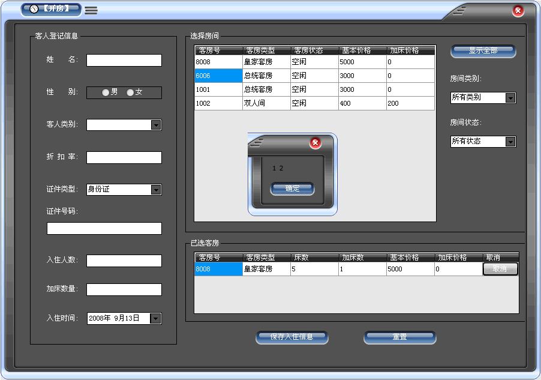This screenshot has height=380, width=541.
Task: Select the 男 radio button
Action: click(x=106, y=92)
